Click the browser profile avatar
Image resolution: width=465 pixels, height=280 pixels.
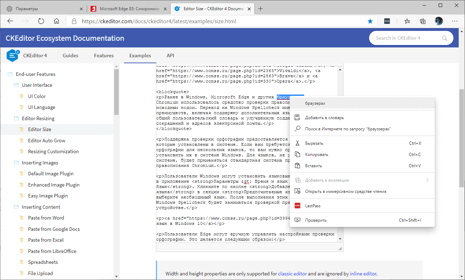pos(439,21)
